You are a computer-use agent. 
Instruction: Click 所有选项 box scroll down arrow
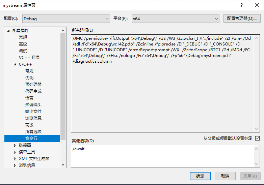point(257,129)
